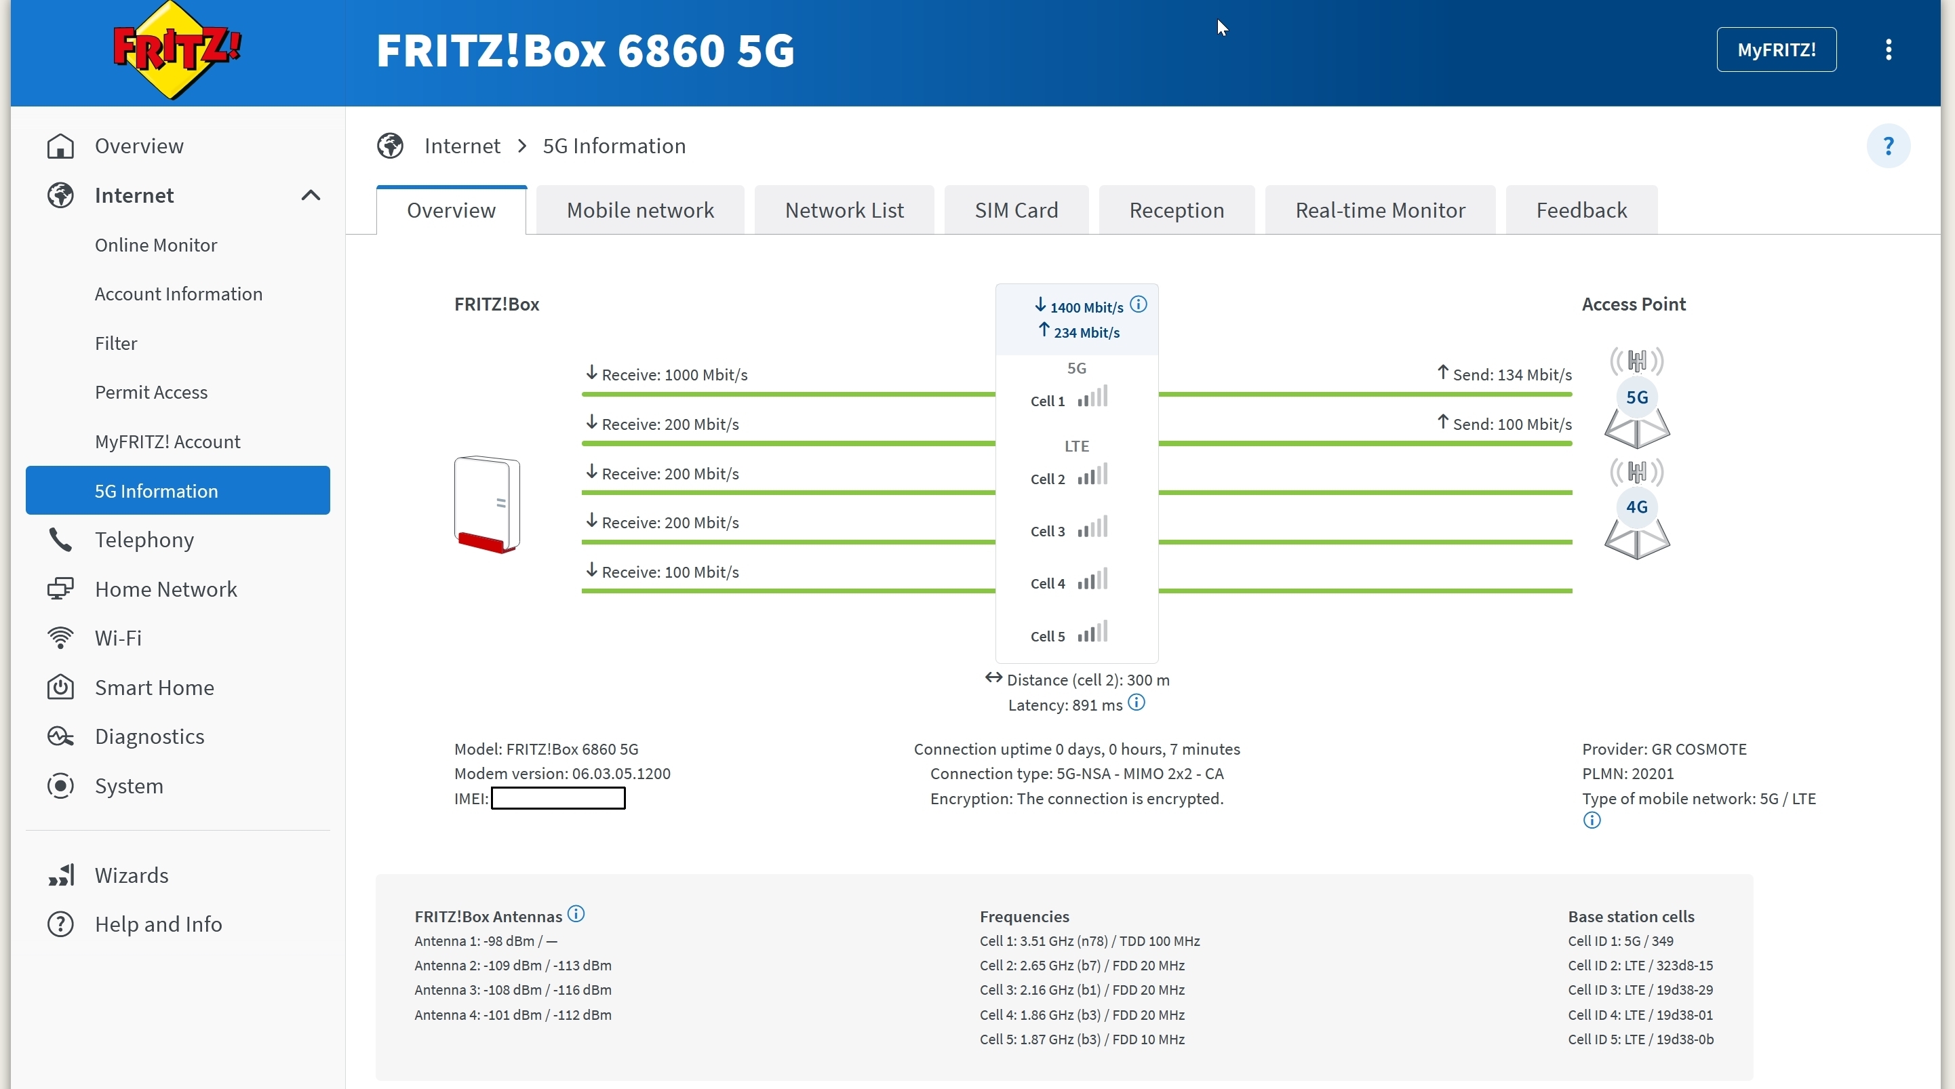1955x1089 pixels.
Task: Open the Wizards menu item
Action: [132, 875]
